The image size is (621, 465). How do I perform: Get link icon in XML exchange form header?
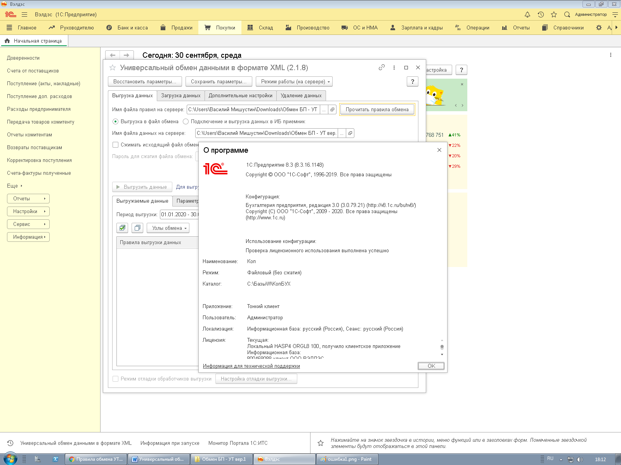pyautogui.click(x=382, y=67)
